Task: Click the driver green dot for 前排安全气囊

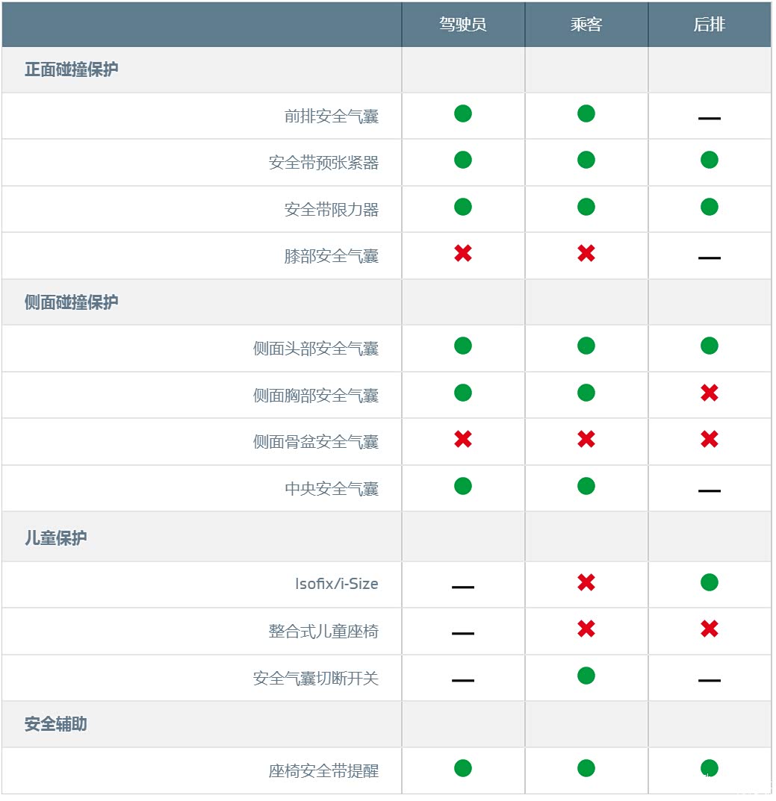Action: pyautogui.click(x=463, y=113)
